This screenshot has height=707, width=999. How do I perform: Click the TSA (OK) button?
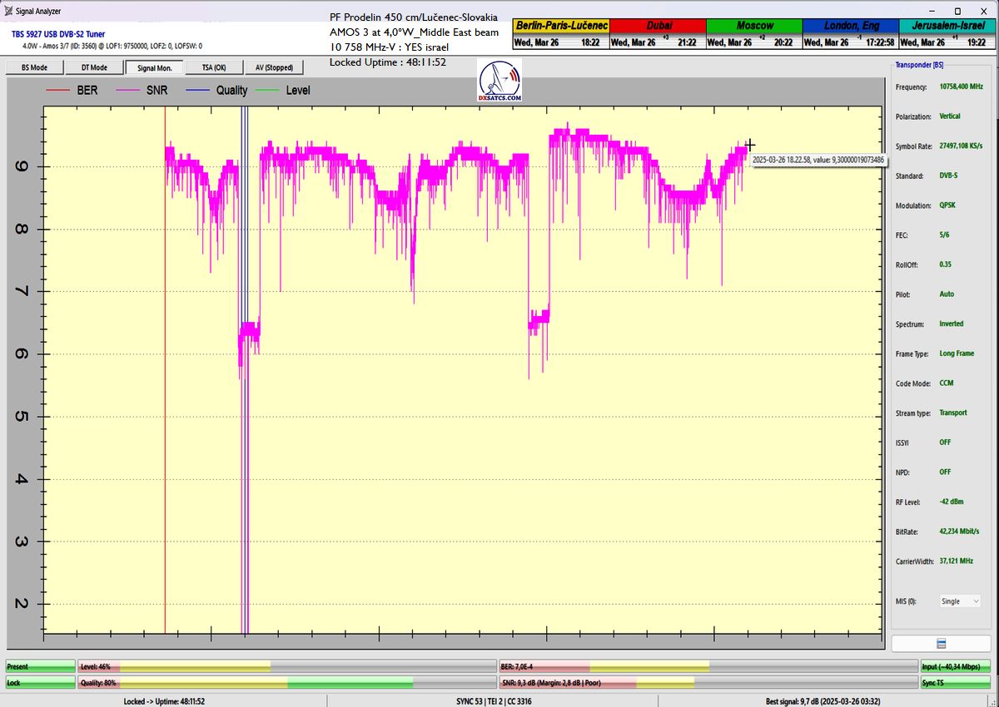(x=214, y=67)
